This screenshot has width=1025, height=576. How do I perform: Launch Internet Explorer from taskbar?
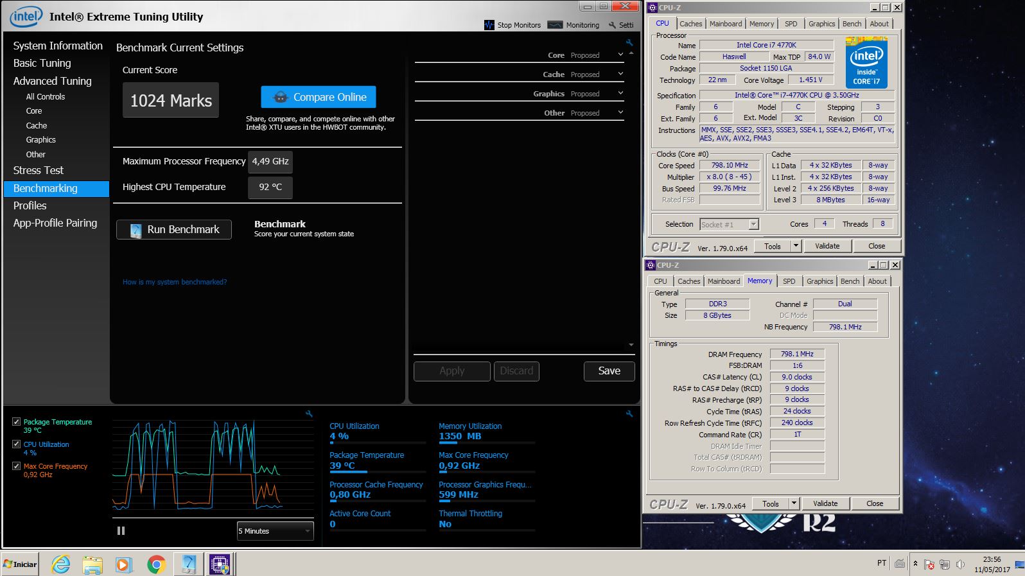61,564
